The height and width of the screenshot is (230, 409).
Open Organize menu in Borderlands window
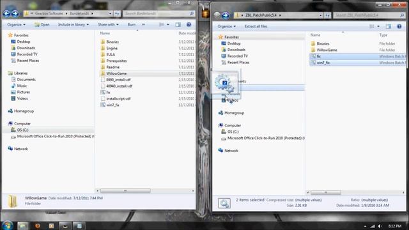click(16, 24)
